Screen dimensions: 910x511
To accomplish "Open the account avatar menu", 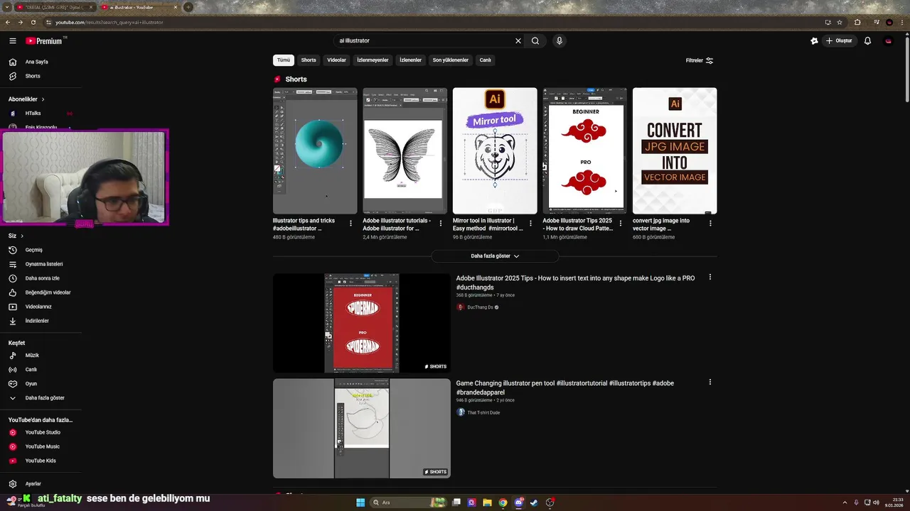I will [888, 40].
